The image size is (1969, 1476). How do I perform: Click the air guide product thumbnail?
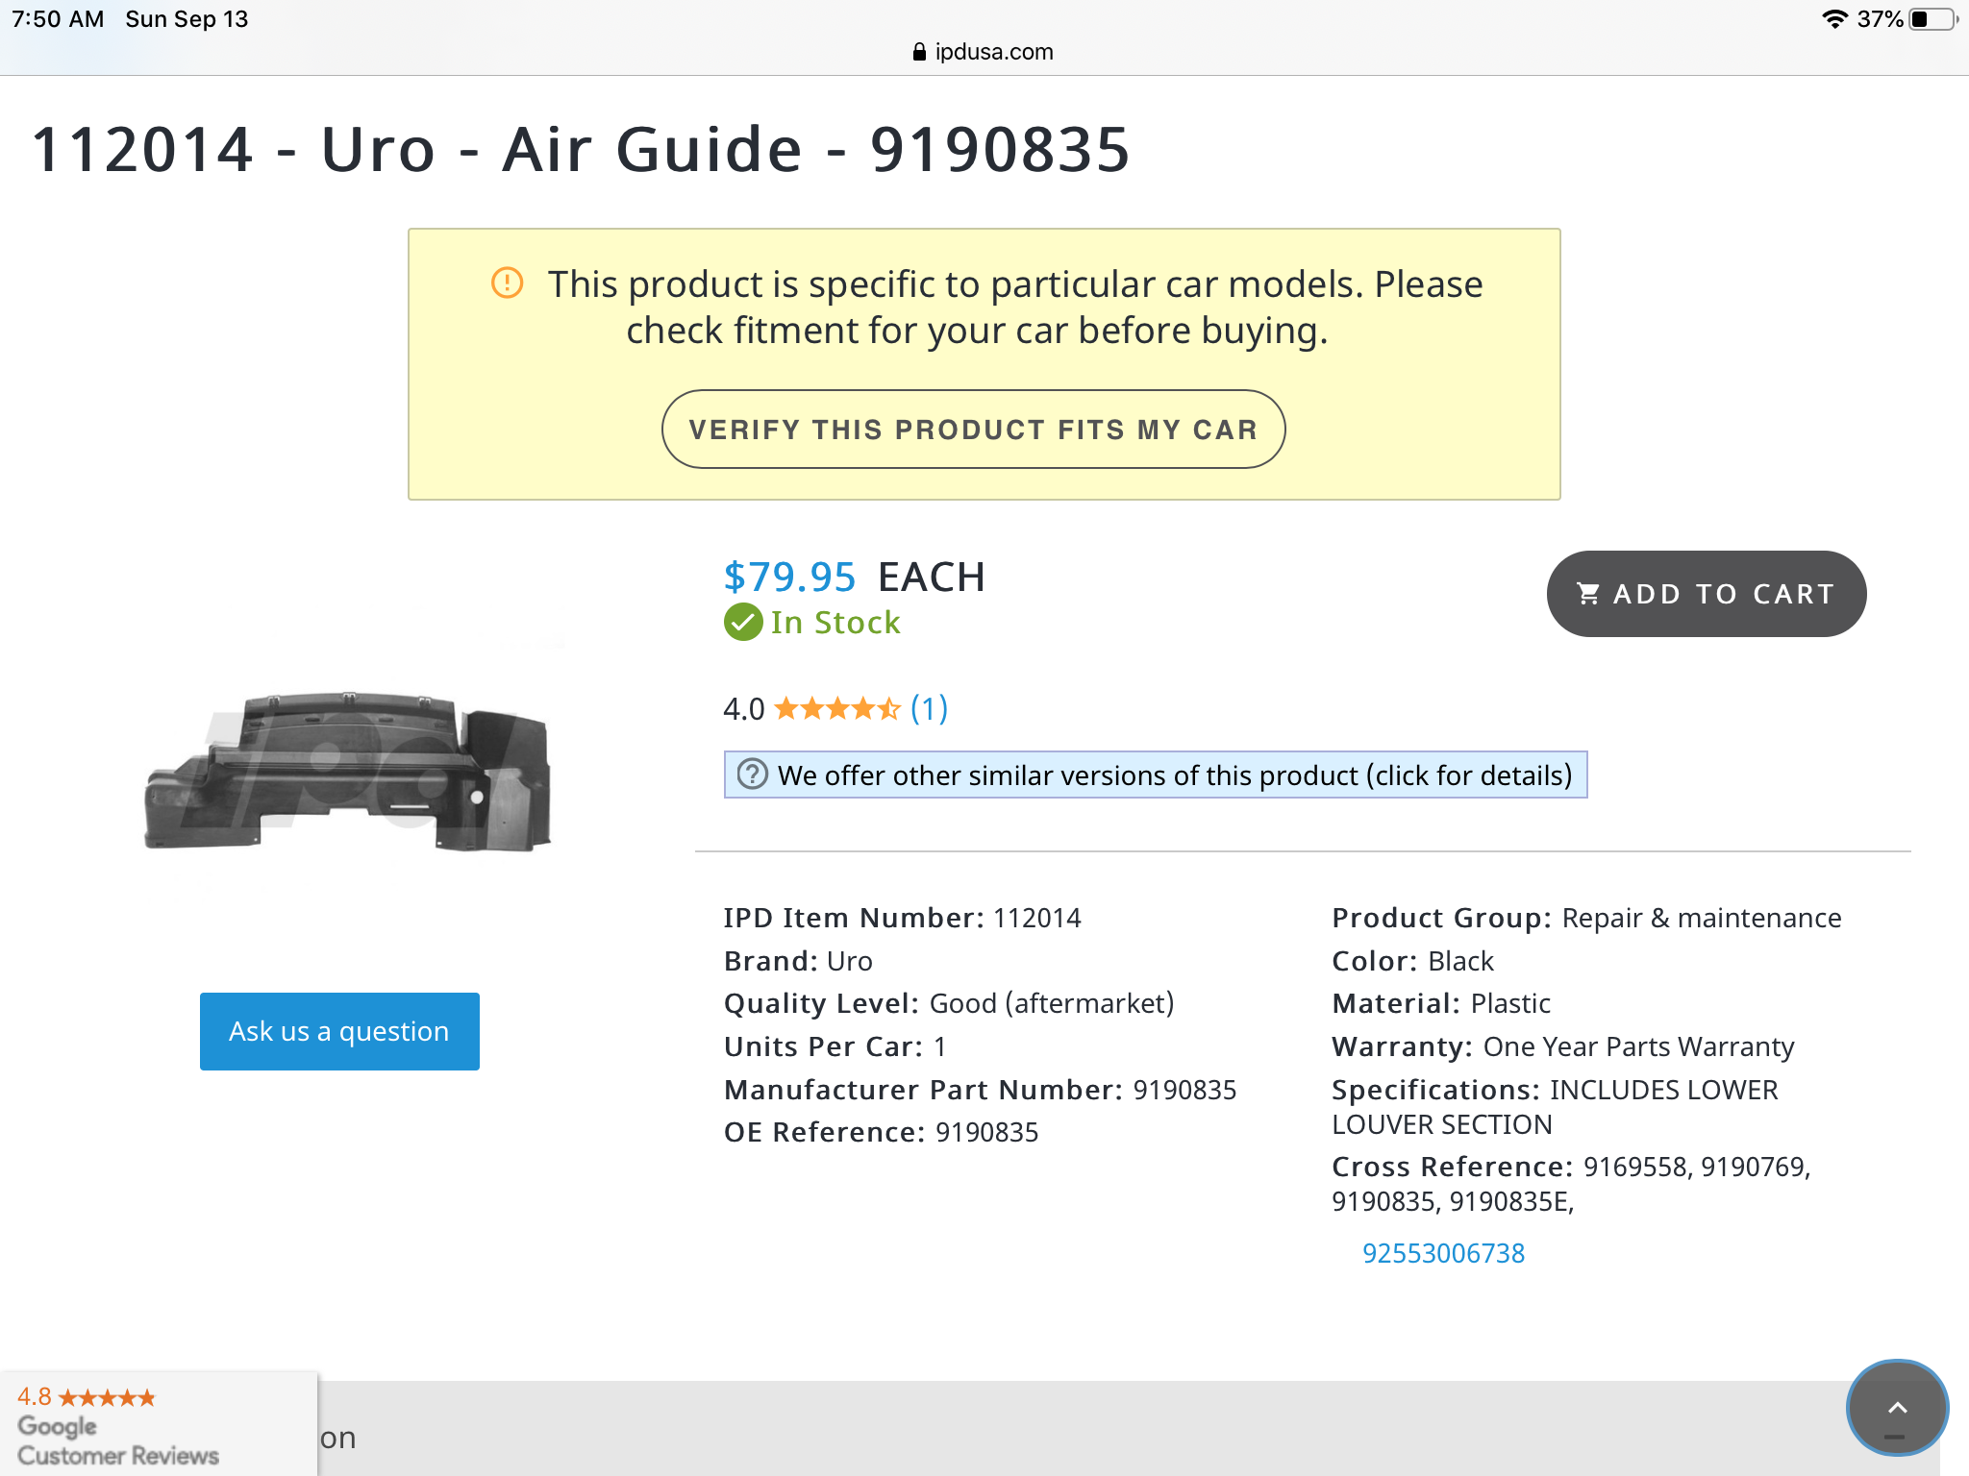click(348, 771)
